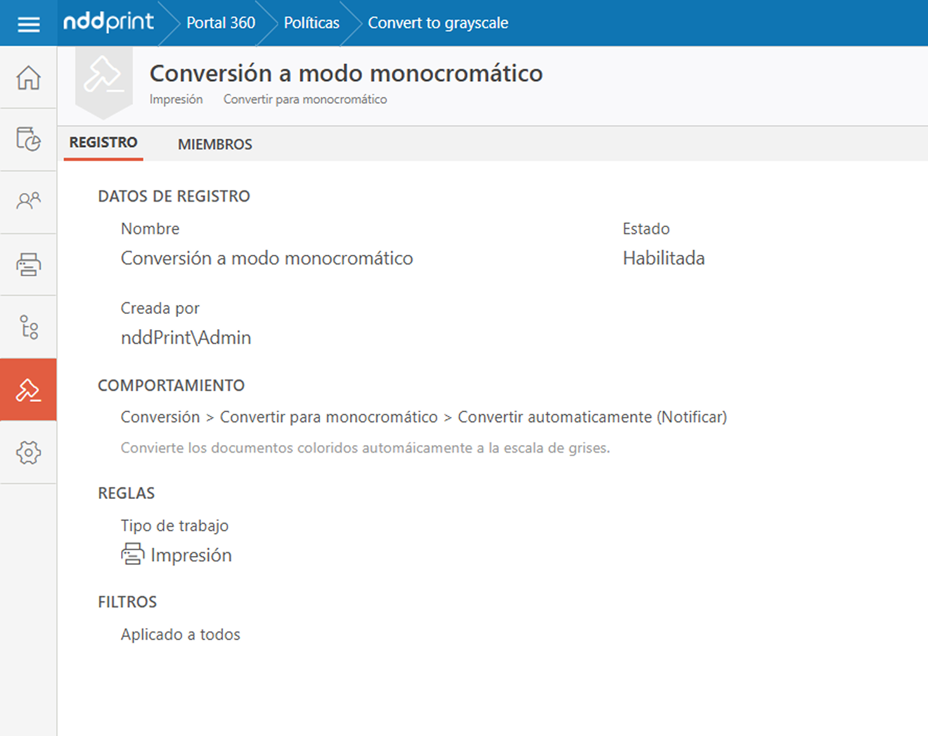Open settings gear in sidebar
Image resolution: width=928 pixels, height=736 pixels.
tap(29, 453)
